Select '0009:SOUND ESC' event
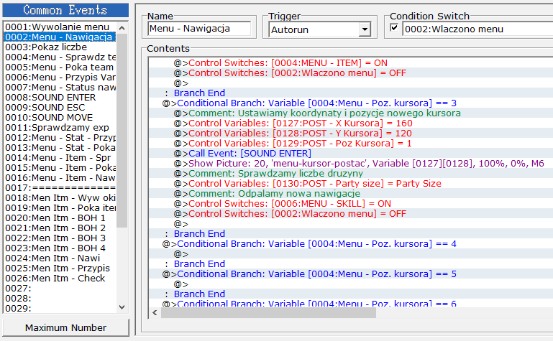Screen dimensions: 553x341 tap(59, 107)
